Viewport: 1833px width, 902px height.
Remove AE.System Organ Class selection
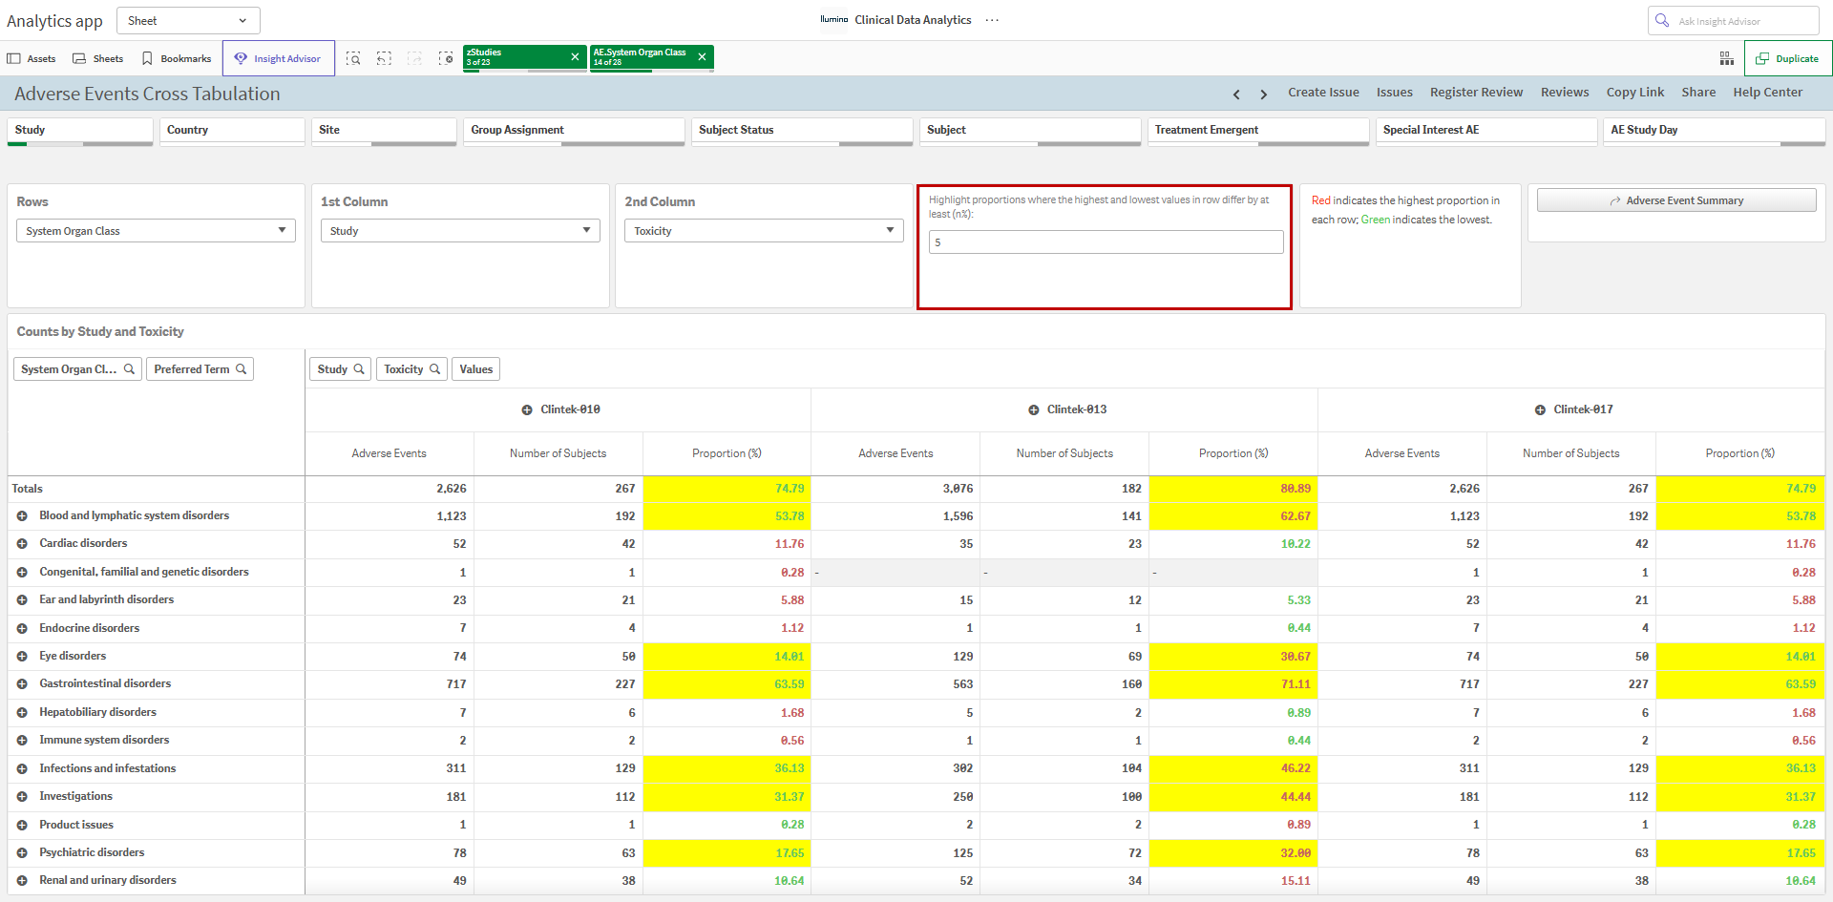click(702, 57)
